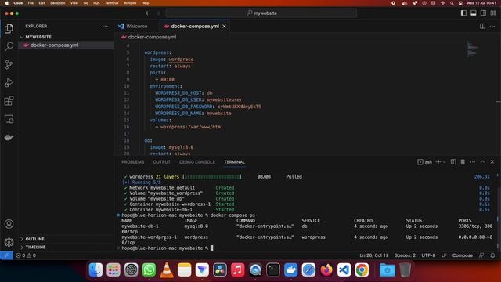Split the editor to the right
501x282 pixels.
coord(482,26)
